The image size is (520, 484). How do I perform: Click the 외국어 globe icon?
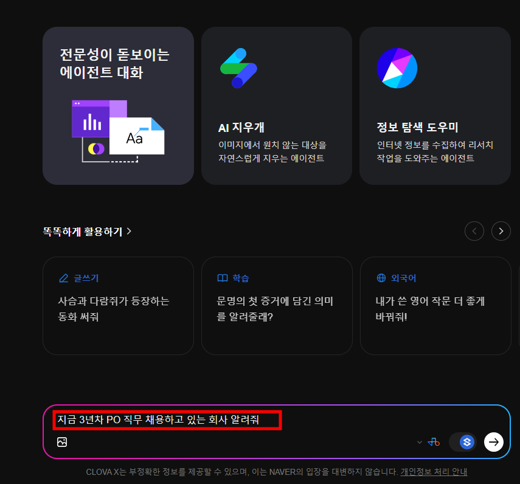pyautogui.click(x=381, y=278)
